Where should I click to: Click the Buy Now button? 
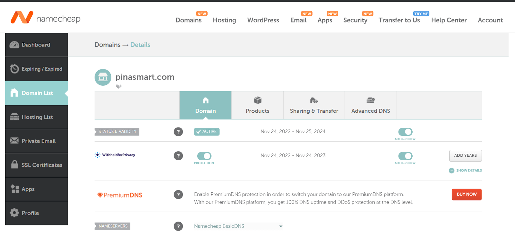(x=467, y=195)
